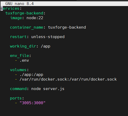Click the 'tuxforge-backend' container name value
Image resolution: width=128 pixels, height=116 pixels.
(67, 27)
